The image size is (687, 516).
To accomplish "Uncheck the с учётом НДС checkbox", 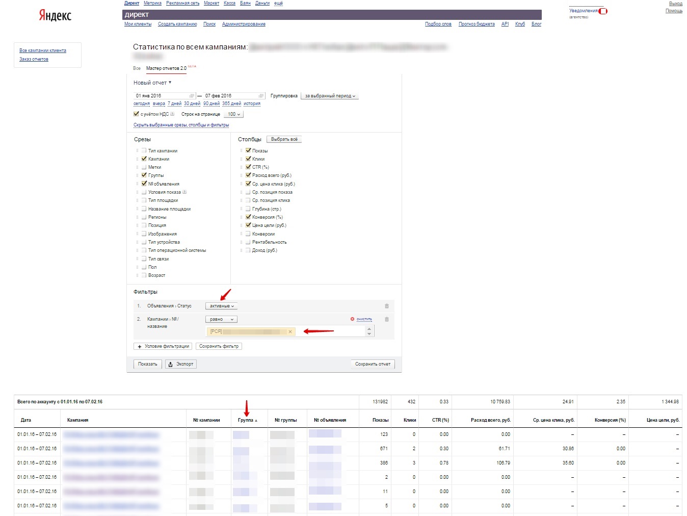I will [x=136, y=114].
